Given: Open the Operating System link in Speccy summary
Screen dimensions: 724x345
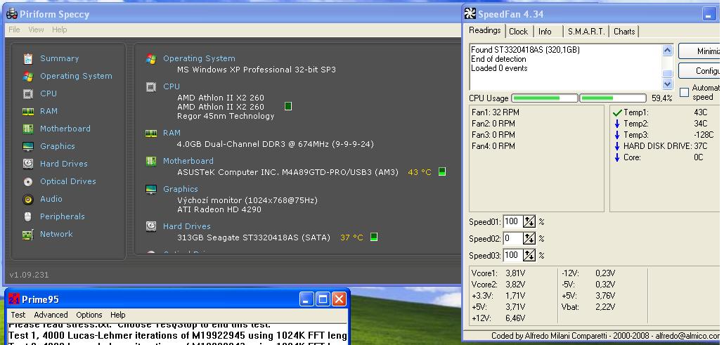Looking at the screenshot, I should pyautogui.click(x=199, y=58).
